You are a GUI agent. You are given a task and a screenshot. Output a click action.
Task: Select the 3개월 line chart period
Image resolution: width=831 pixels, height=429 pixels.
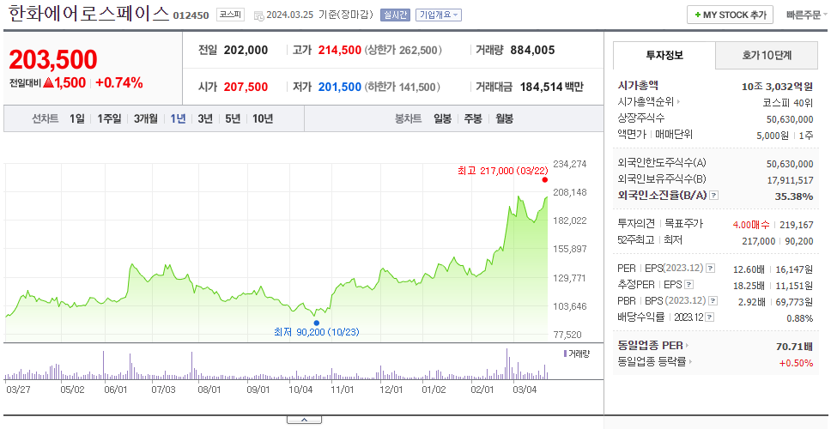[146, 118]
